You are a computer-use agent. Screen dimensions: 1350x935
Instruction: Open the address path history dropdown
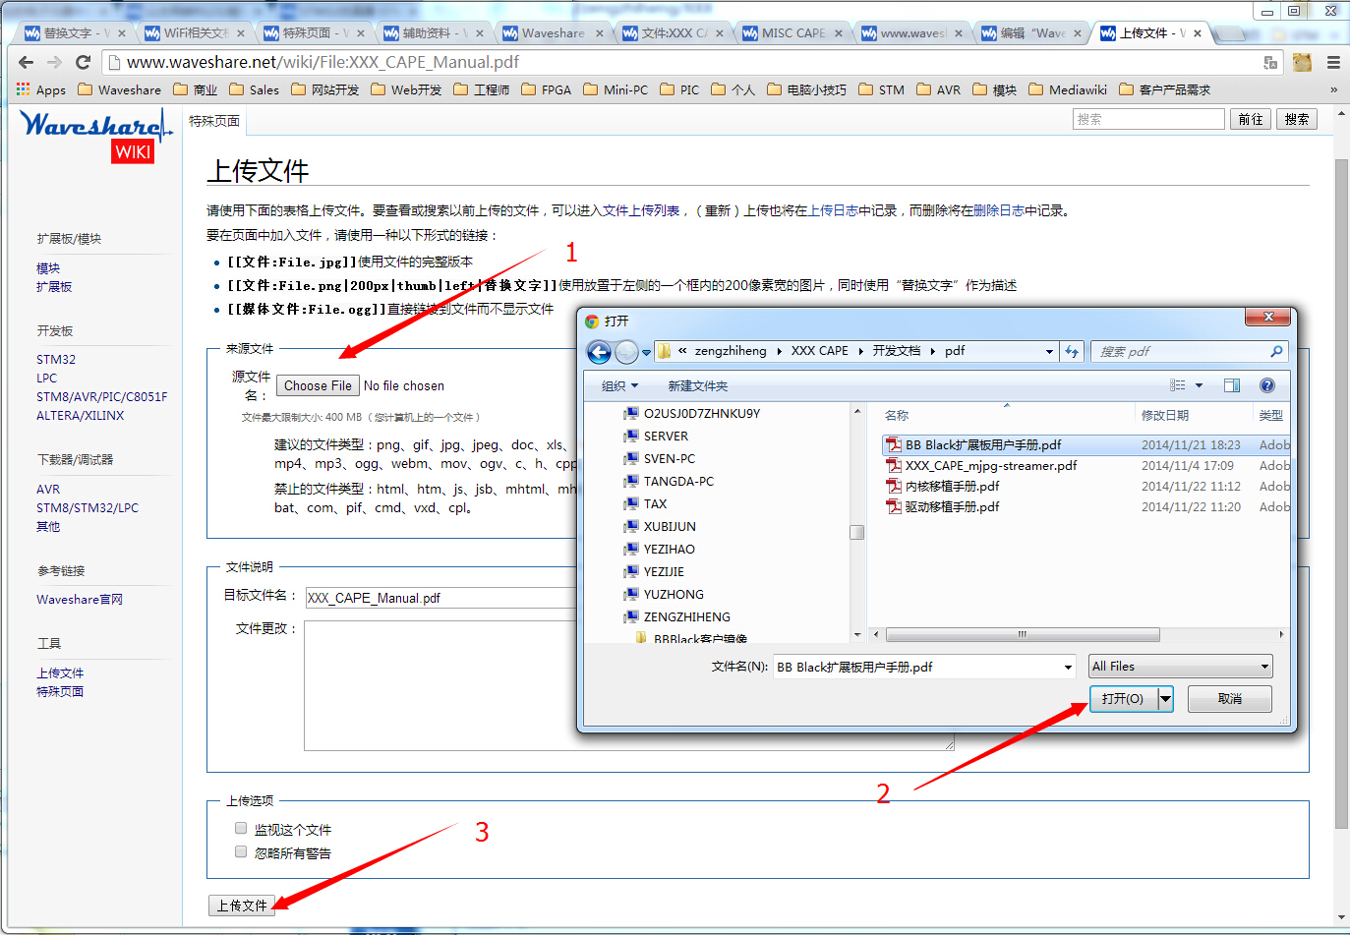(x=1049, y=351)
